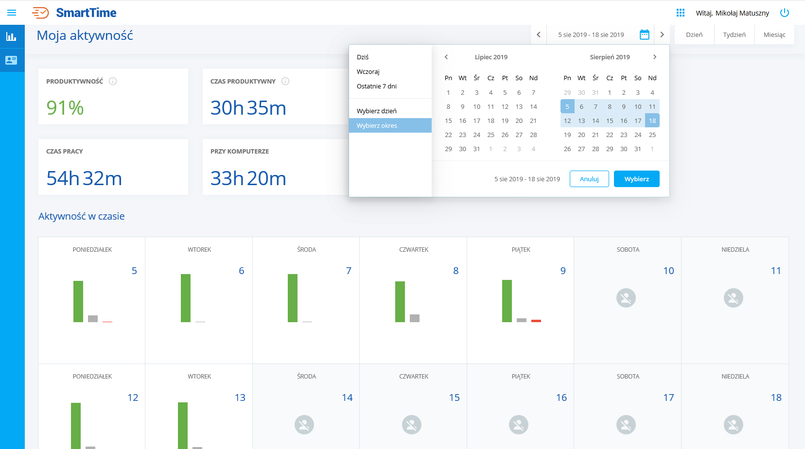
Task: Pick 22 in the Sierpień 2019 calendar
Action: click(610, 135)
